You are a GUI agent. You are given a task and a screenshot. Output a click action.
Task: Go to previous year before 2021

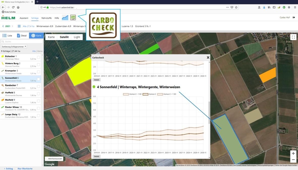pos(3,26)
